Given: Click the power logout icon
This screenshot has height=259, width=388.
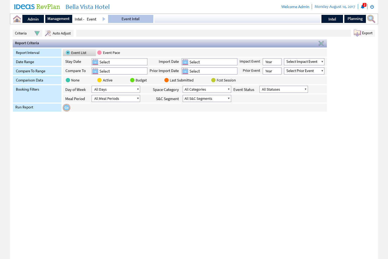Looking at the screenshot, I should [x=372, y=7].
